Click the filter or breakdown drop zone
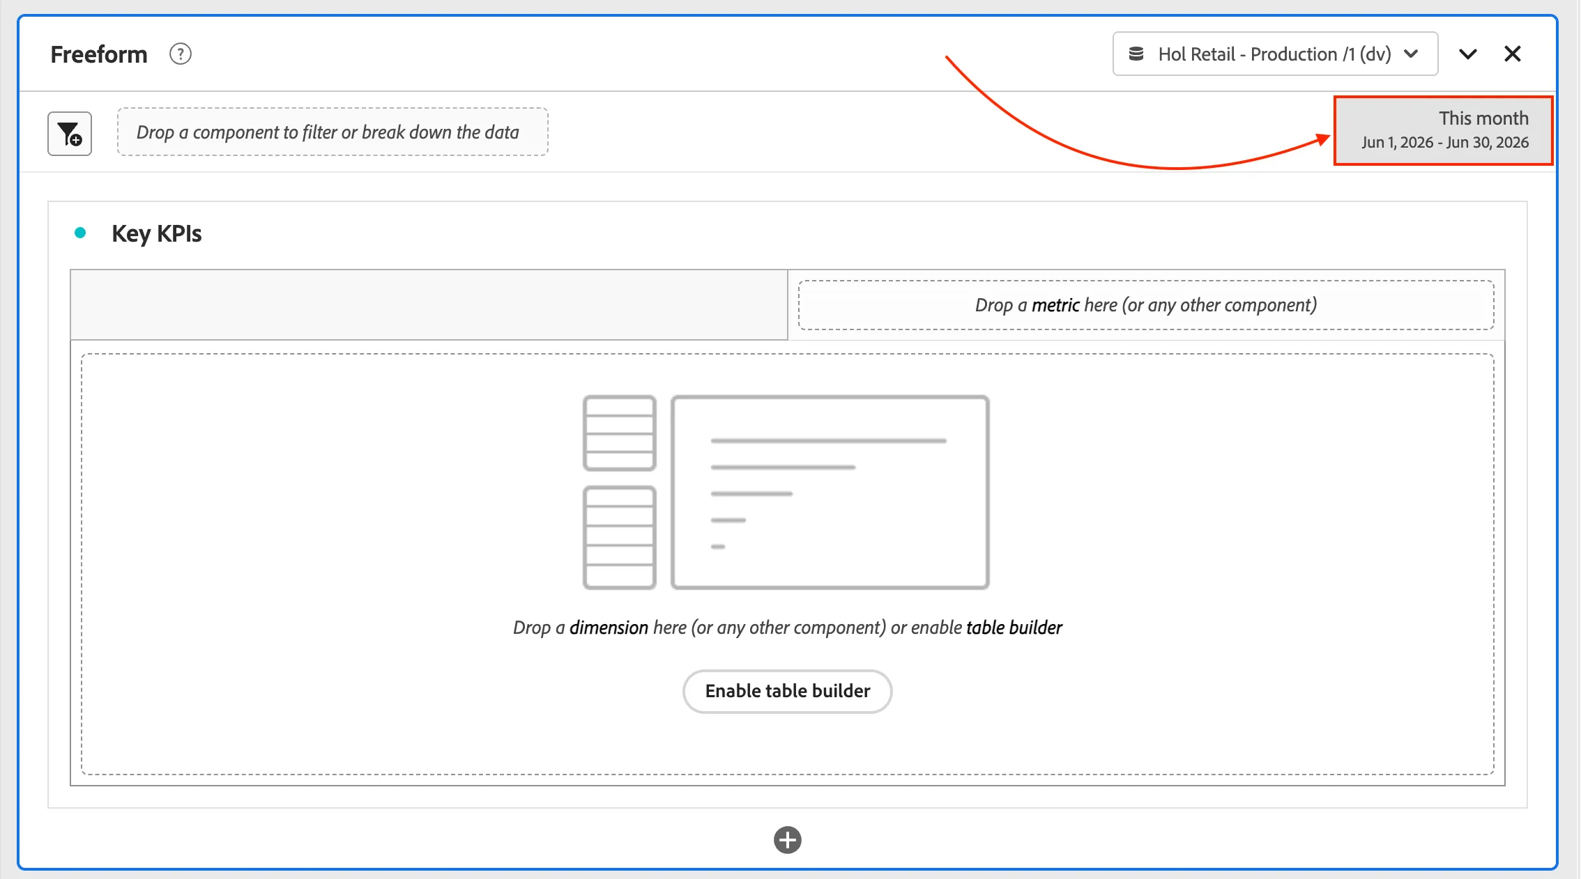 pyautogui.click(x=333, y=132)
